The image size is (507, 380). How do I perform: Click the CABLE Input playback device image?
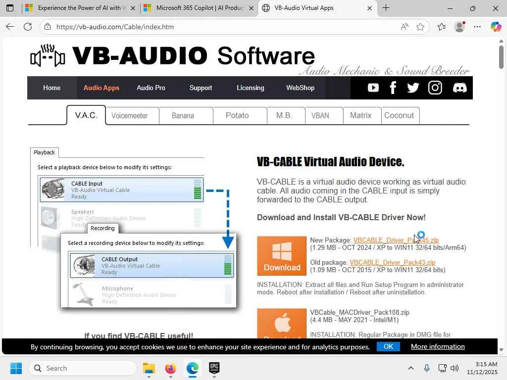(53, 190)
